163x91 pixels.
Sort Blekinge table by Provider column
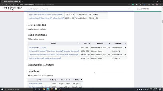click(101, 44)
